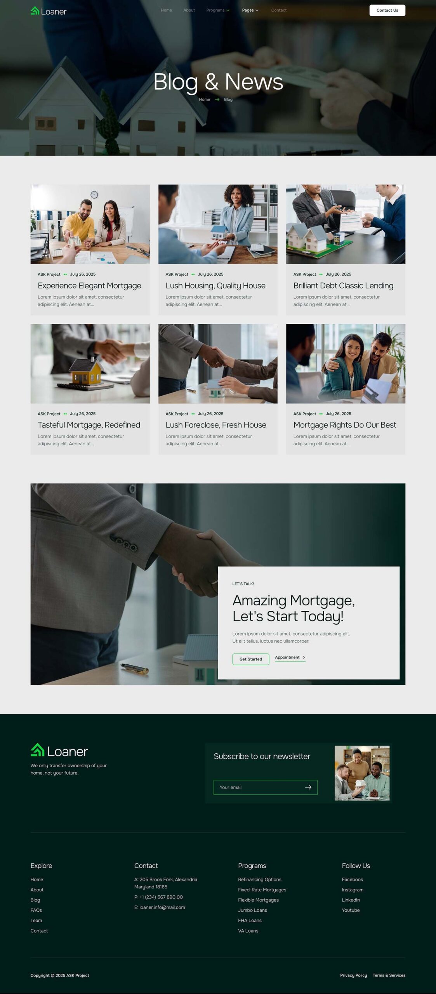Click the Contact Us button
This screenshot has height=994, width=436.
387,10
